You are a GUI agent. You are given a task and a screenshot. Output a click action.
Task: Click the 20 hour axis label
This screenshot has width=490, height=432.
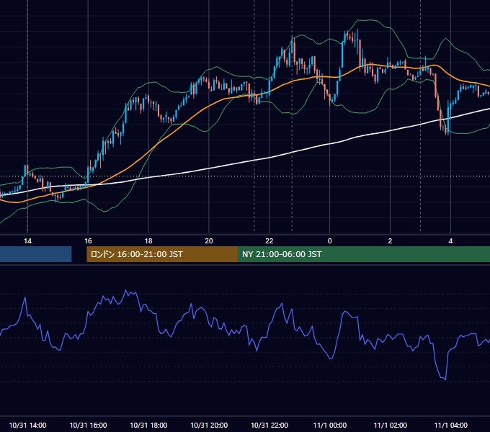[x=209, y=241]
